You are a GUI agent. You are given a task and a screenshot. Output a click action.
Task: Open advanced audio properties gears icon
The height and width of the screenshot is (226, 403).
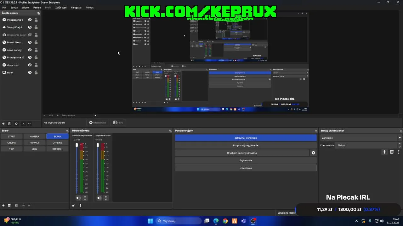coord(73,206)
